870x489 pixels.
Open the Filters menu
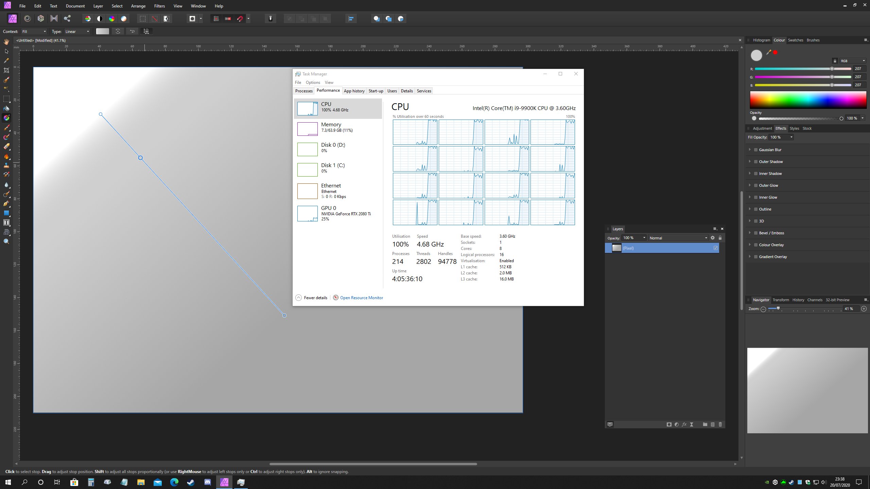159,6
